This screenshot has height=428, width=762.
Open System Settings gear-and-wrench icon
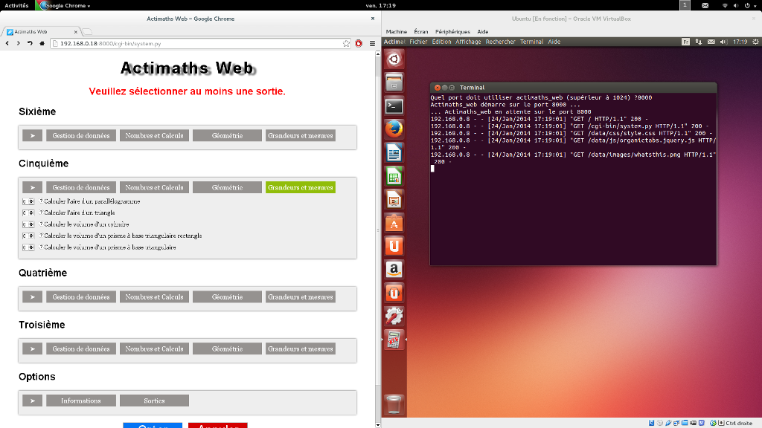click(394, 316)
